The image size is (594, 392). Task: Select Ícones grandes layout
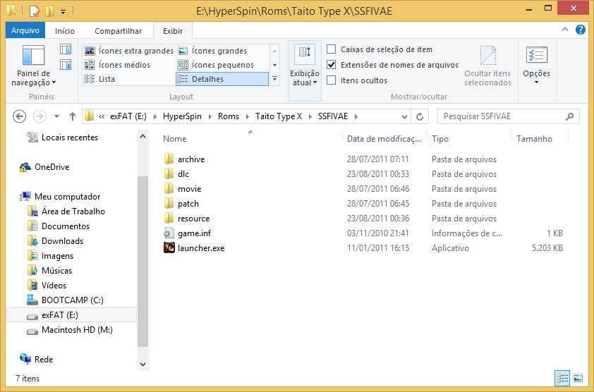coord(213,51)
